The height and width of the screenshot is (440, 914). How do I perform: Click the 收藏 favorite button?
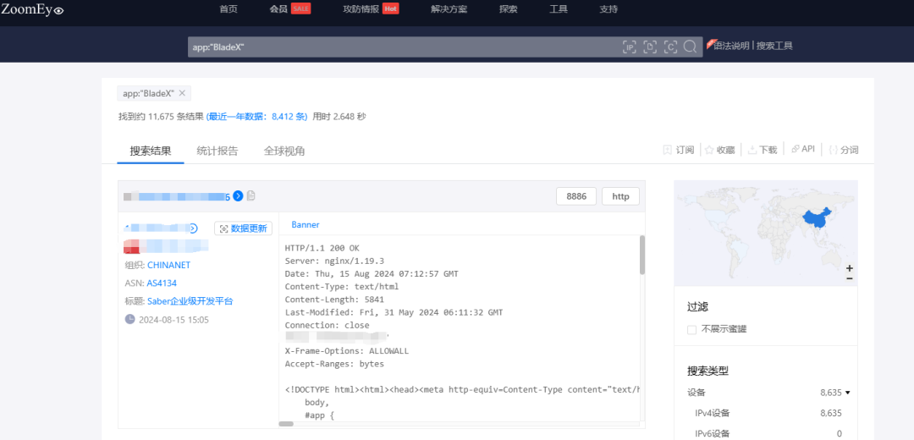pyautogui.click(x=720, y=150)
